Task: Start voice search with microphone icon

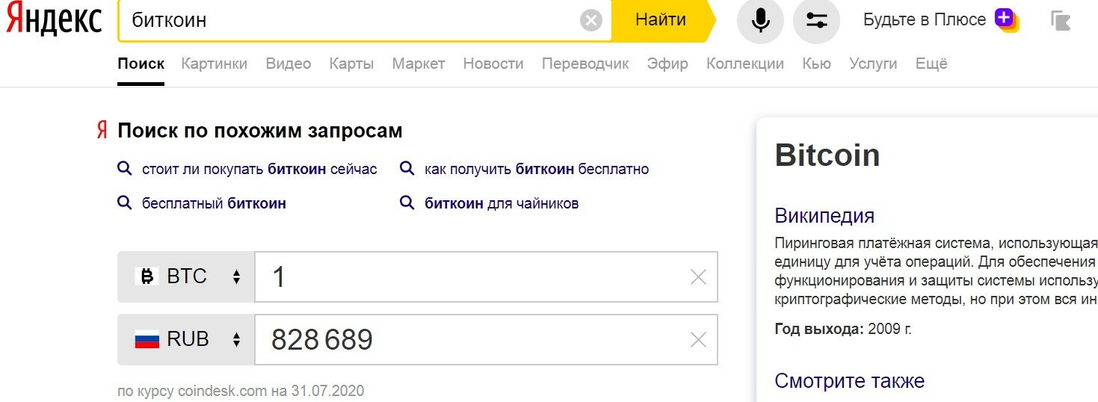Action: 760,21
